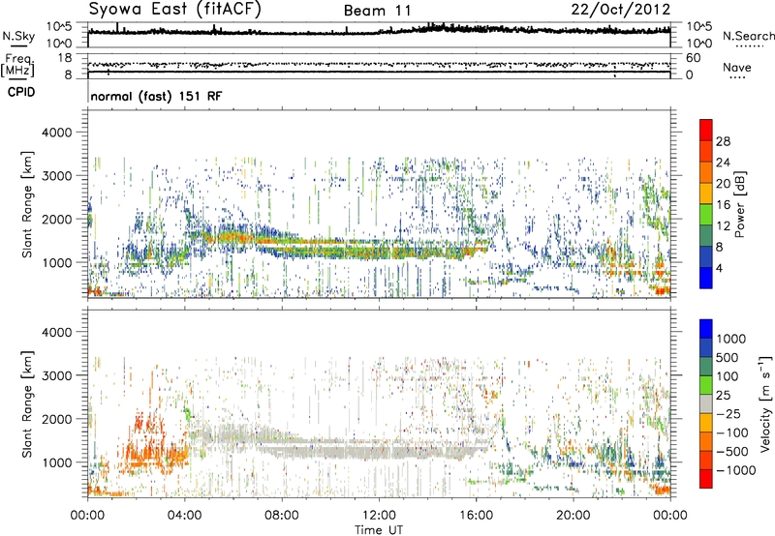This screenshot has height=536, width=775.
Task: Click the '500' tick on the Velocity colorbar
Action: point(729,358)
